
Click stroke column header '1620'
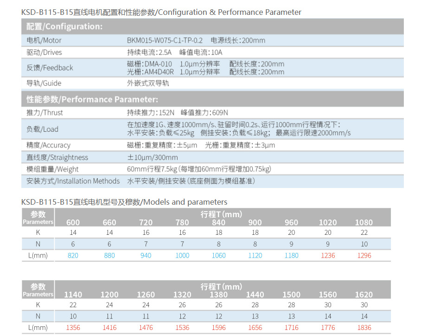click(x=364, y=295)
